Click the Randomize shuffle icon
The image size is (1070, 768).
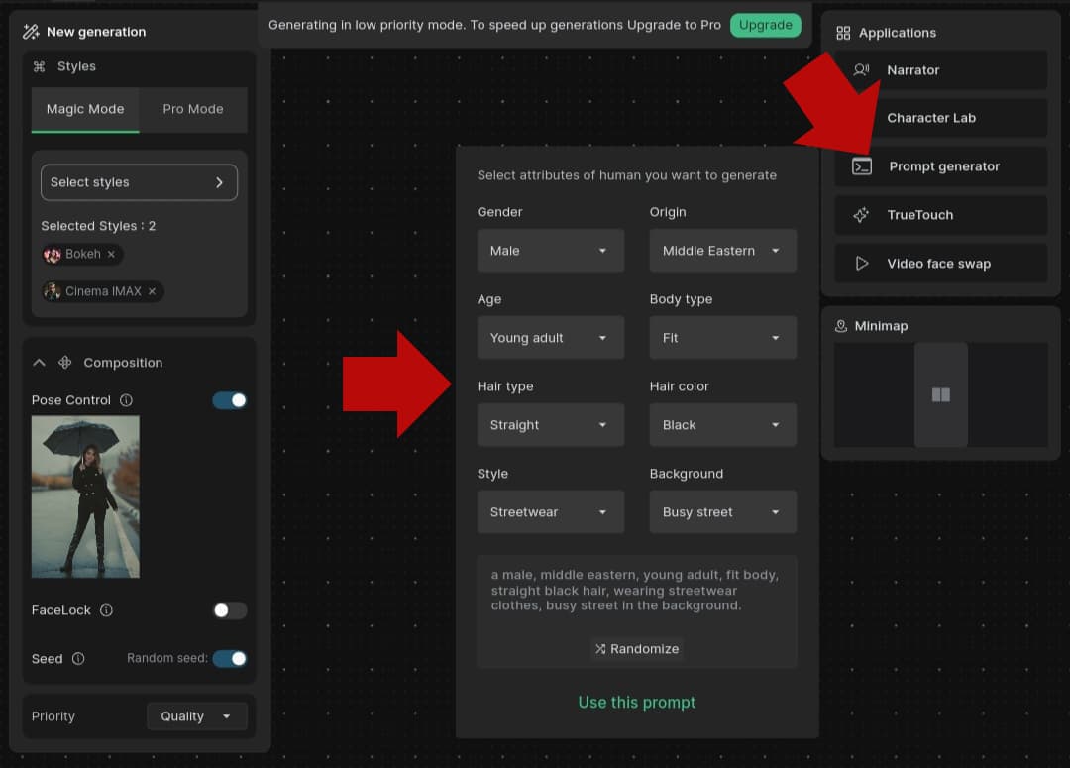[x=599, y=648]
